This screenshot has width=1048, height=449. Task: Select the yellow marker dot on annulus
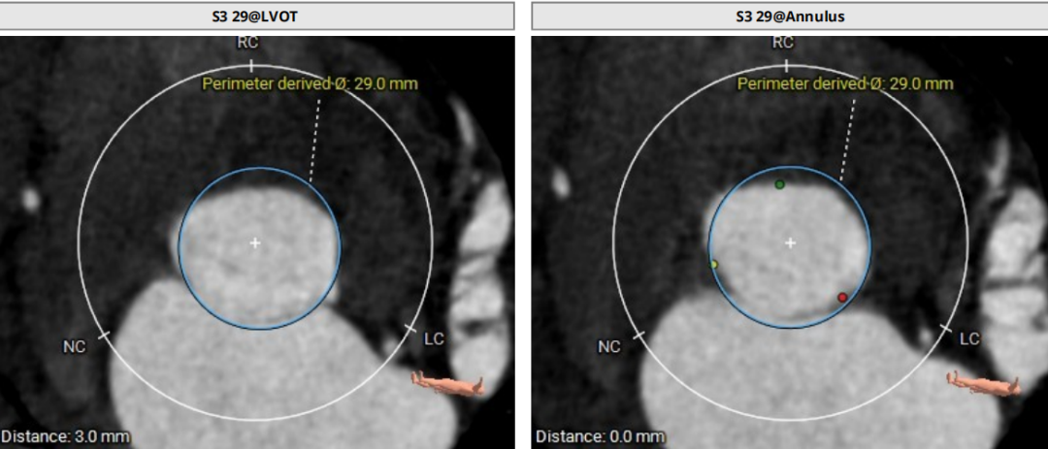click(714, 264)
